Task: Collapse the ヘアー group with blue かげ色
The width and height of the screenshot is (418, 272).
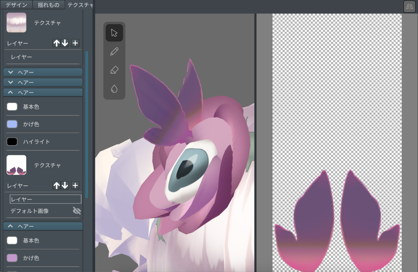Action: pyautogui.click(x=43, y=92)
